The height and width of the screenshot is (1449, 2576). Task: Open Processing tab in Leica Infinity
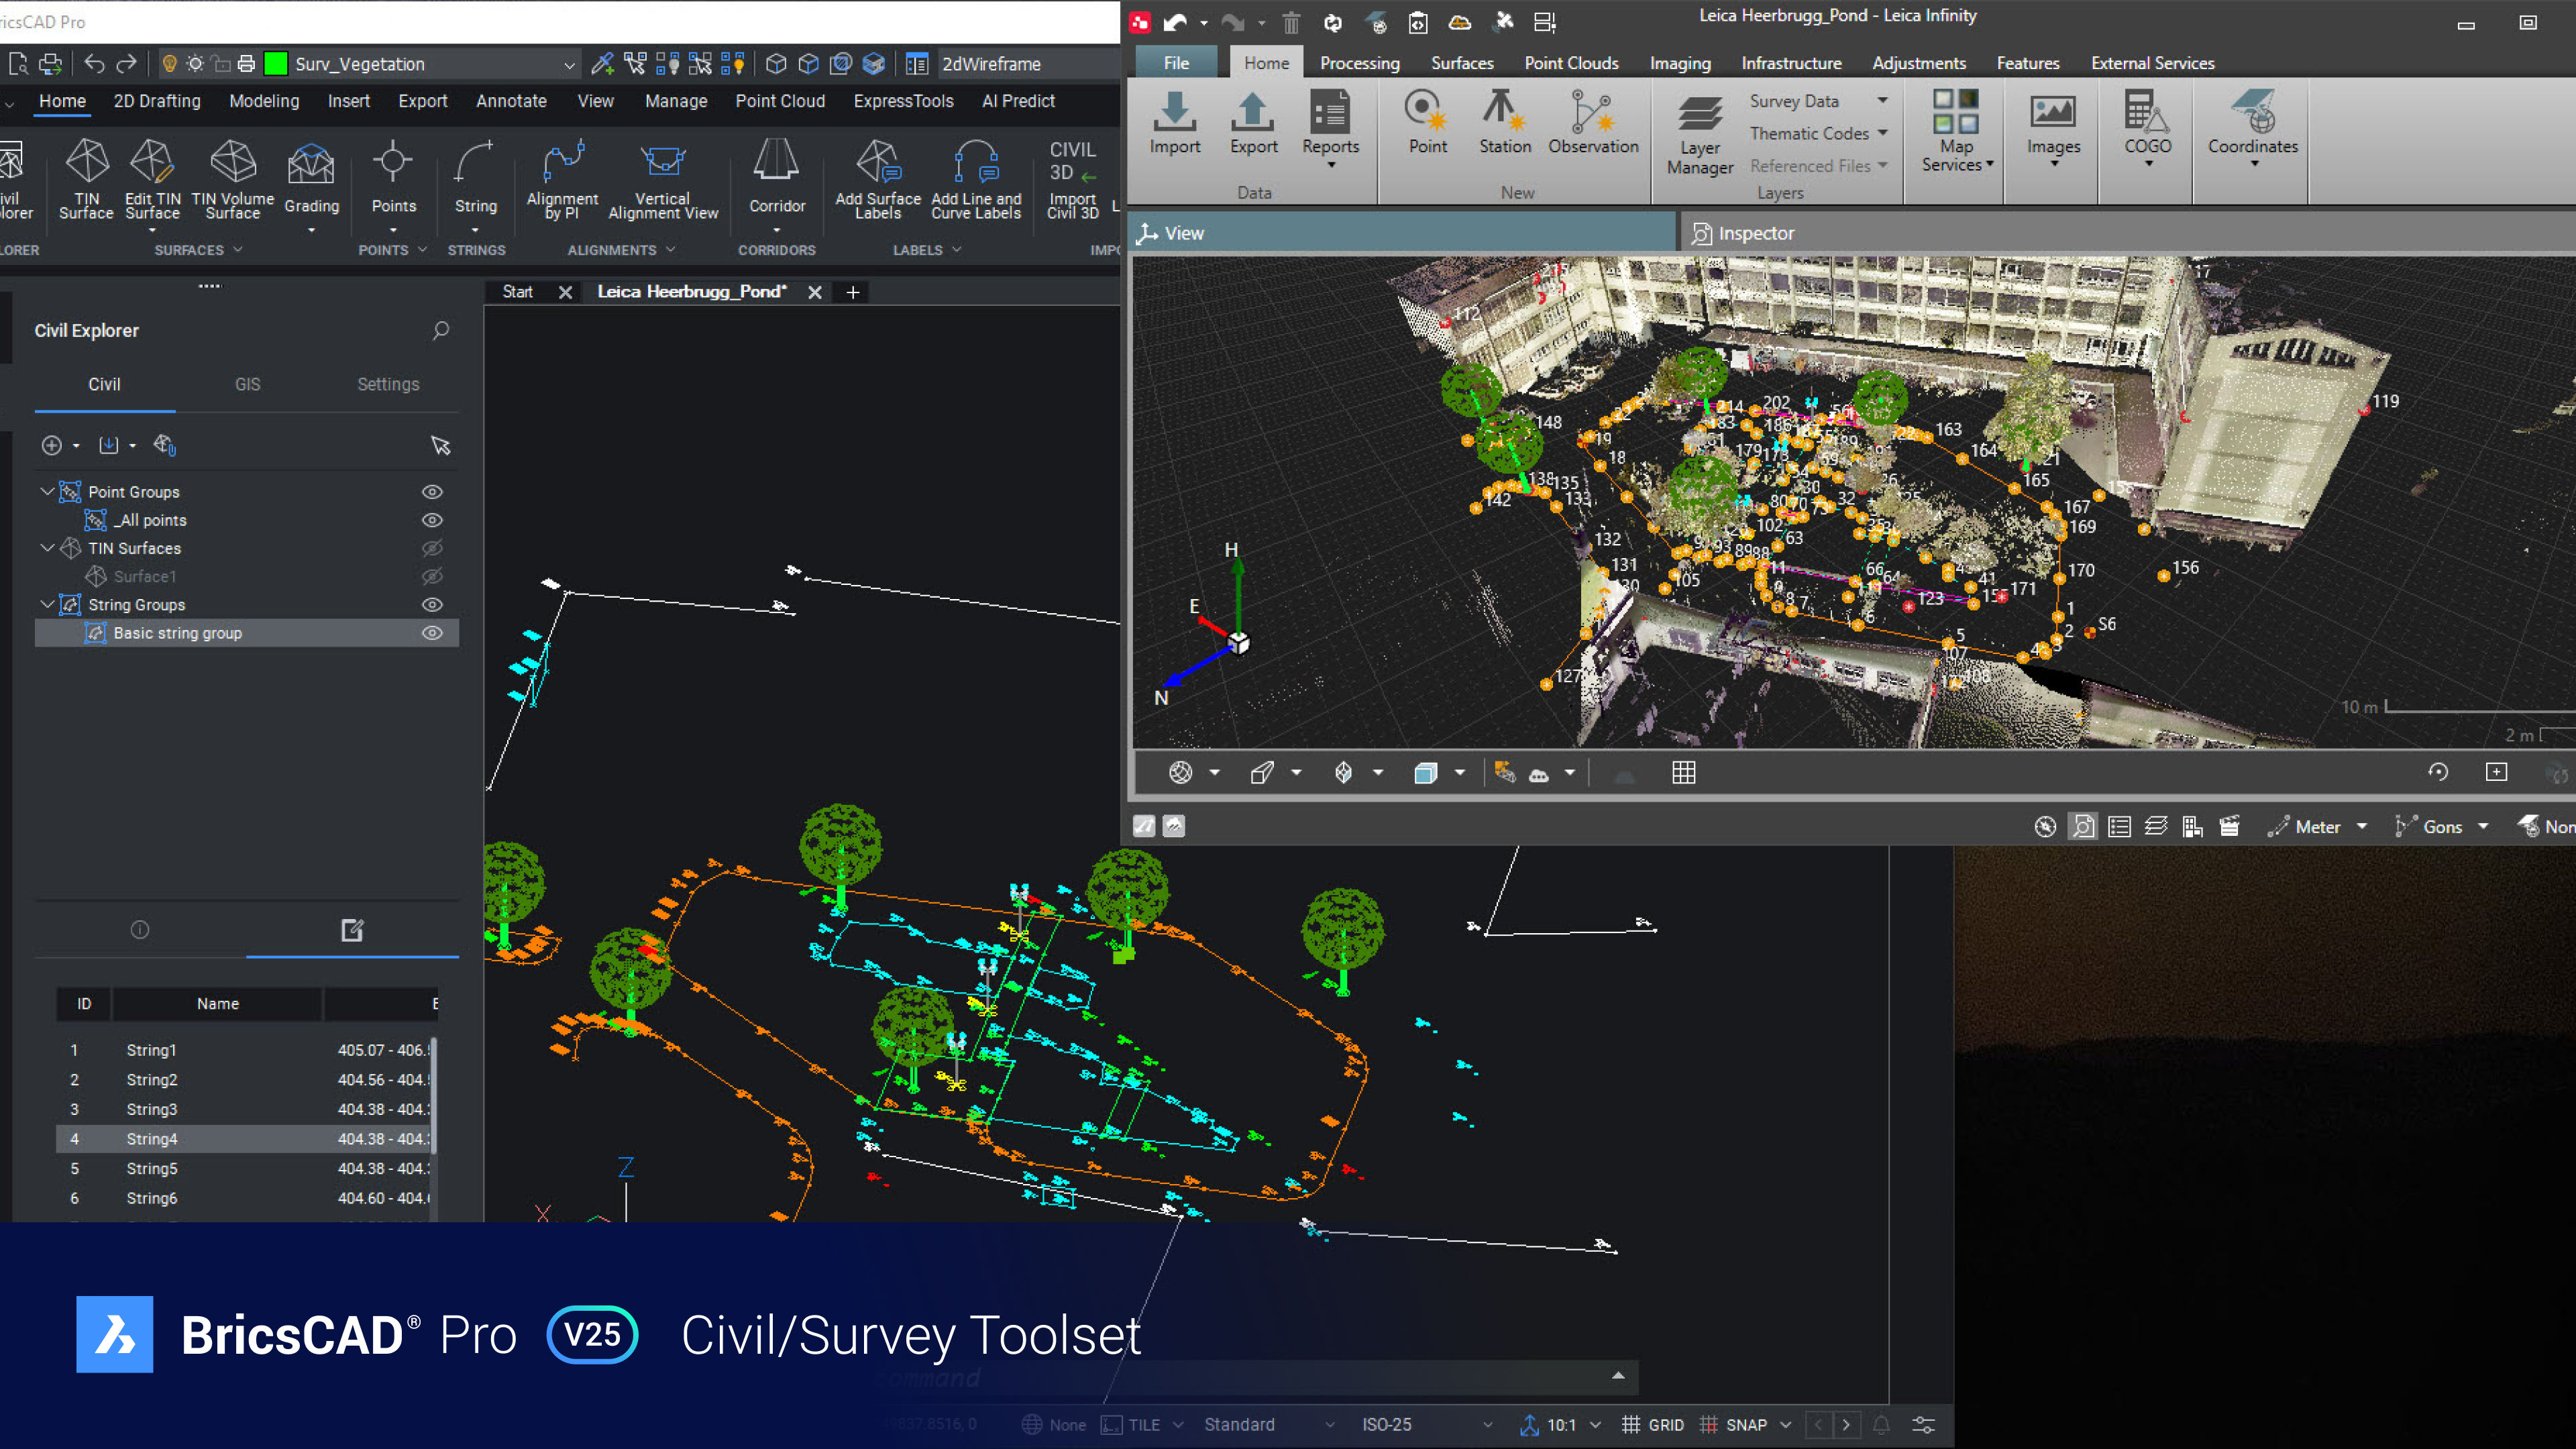pos(1359,63)
